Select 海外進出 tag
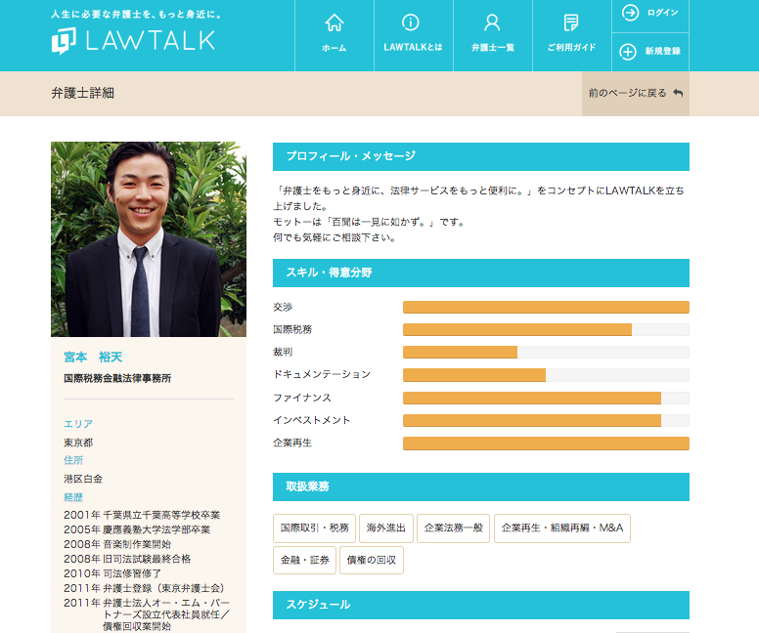 coord(385,528)
